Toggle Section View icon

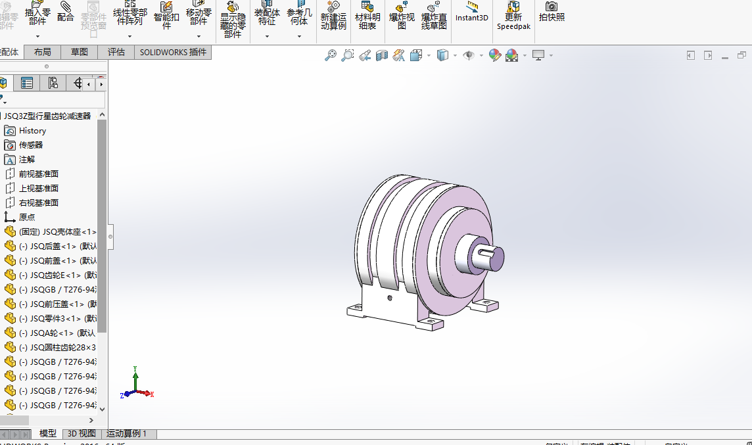[382, 55]
